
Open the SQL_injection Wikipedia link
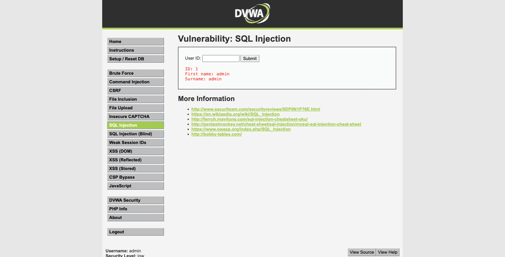pos(235,114)
